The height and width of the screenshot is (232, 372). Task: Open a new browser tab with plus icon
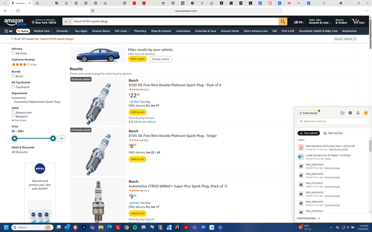pyautogui.click(x=324, y=3)
